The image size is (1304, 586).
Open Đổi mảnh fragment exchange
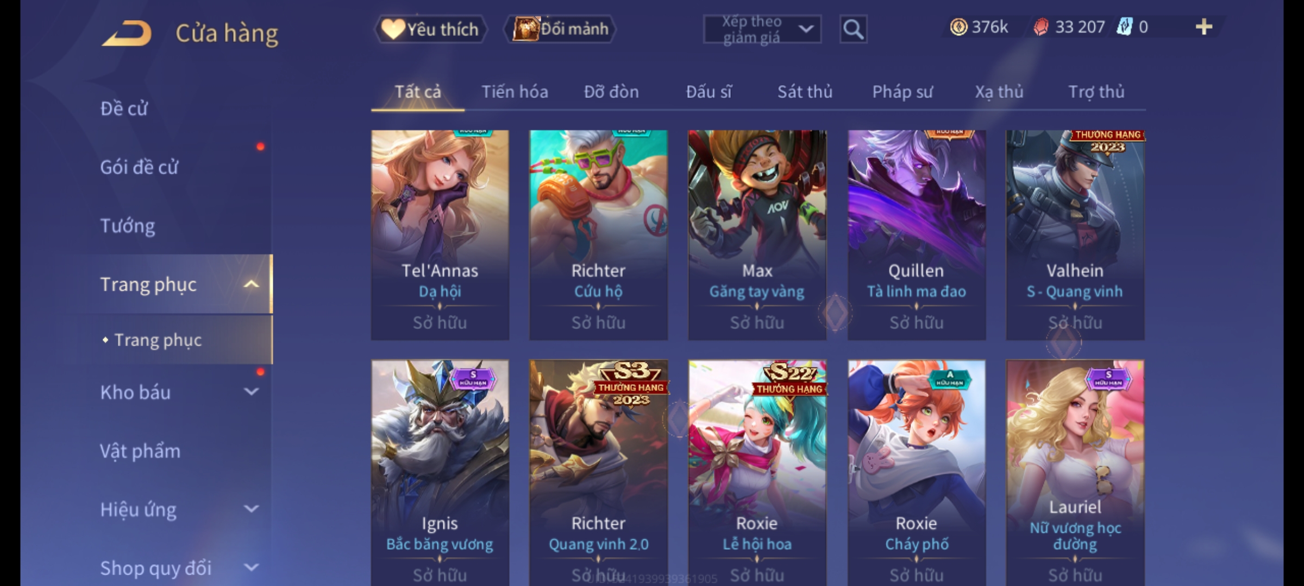[x=560, y=29]
